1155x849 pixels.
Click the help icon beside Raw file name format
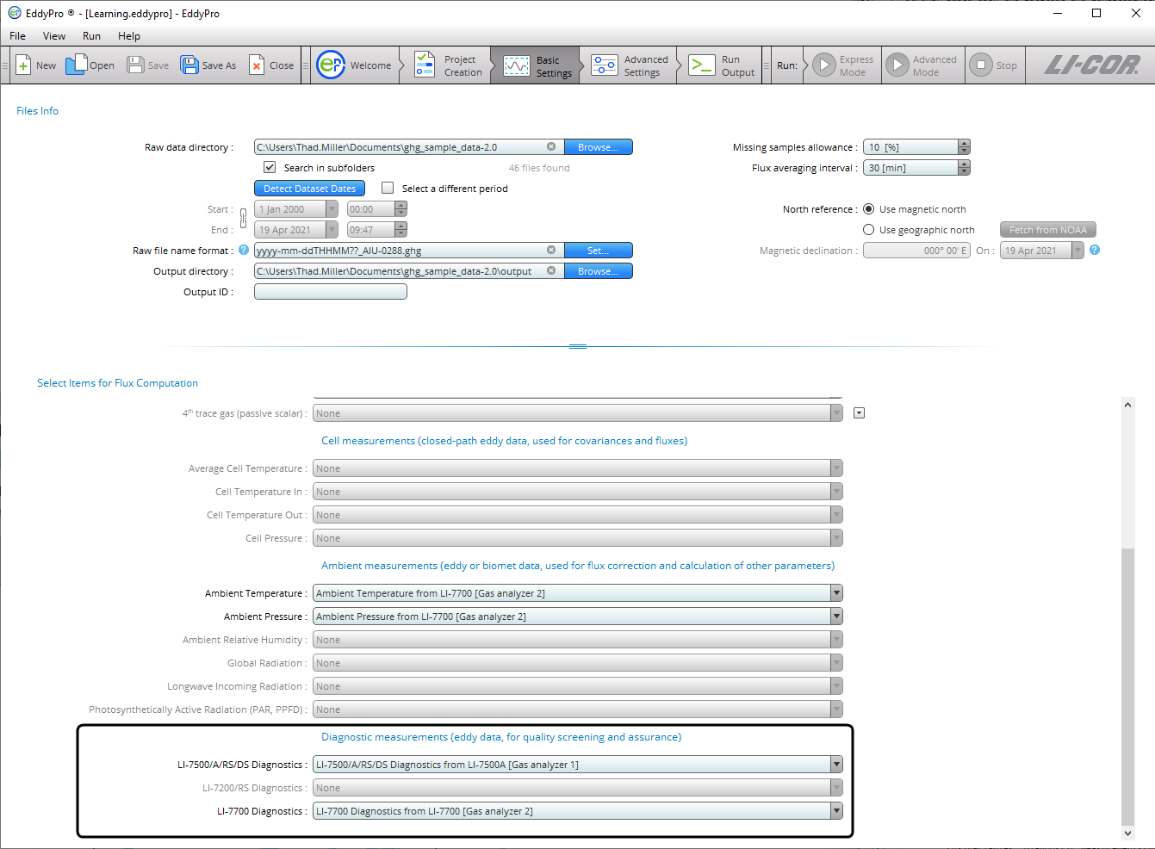[x=244, y=251]
